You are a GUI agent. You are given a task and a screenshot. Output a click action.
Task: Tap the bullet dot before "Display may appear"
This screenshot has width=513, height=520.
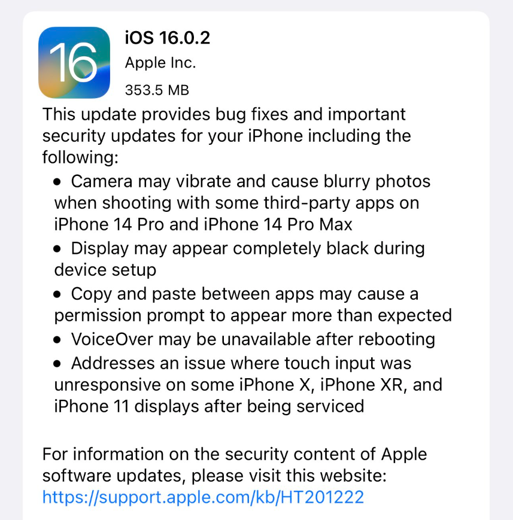coord(57,249)
